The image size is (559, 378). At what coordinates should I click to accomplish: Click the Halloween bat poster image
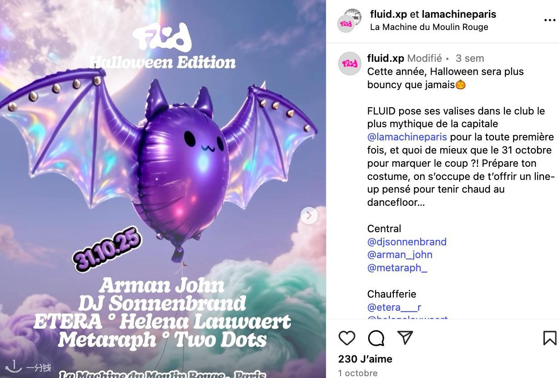pos(163,189)
